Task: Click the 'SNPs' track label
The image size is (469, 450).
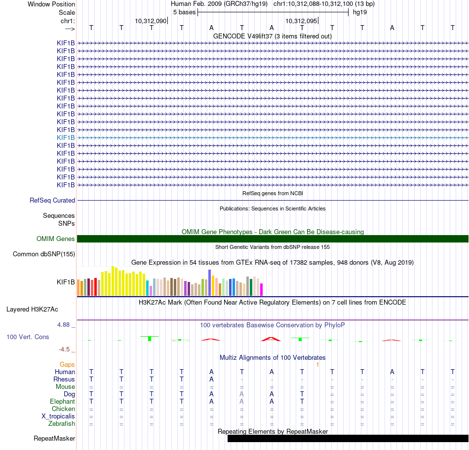Action: point(67,223)
